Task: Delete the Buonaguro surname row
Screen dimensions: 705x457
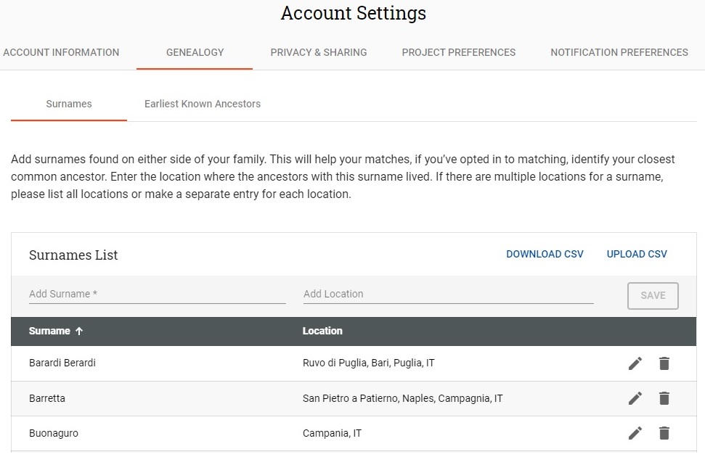Action: pos(664,433)
